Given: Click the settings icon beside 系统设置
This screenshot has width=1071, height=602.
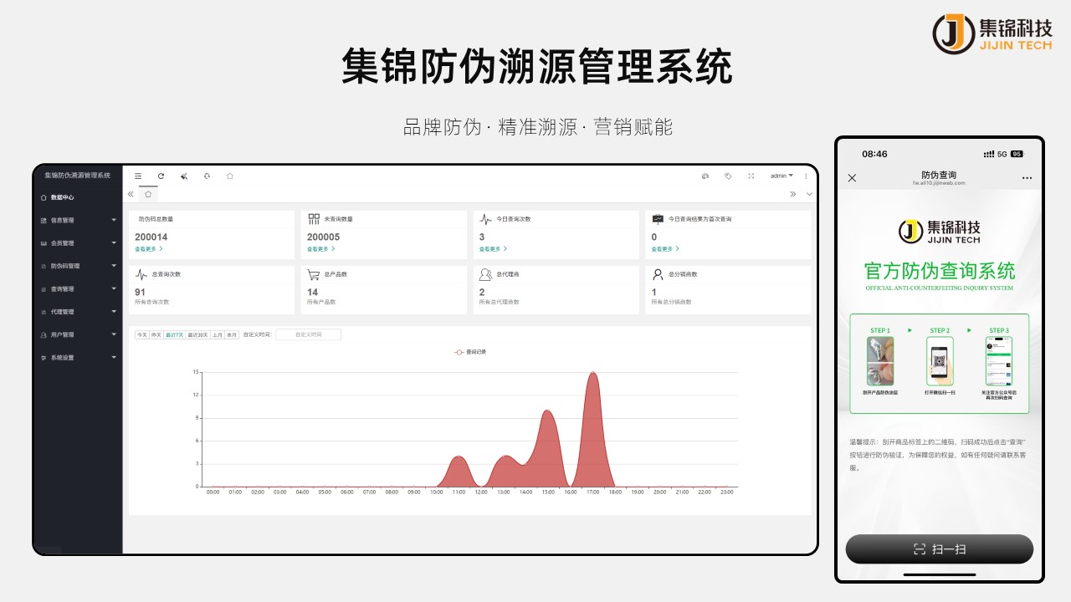Looking at the screenshot, I should click(x=44, y=358).
